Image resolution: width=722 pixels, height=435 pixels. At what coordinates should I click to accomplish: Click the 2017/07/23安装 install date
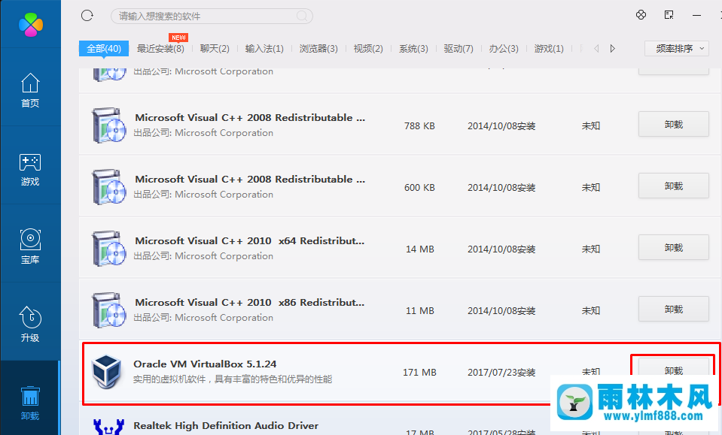point(501,372)
